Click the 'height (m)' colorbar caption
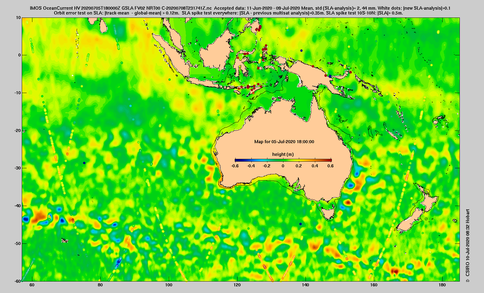This screenshot has width=484, height=293. click(283, 154)
